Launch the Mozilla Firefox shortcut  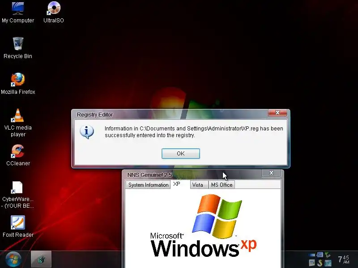[x=18, y=84]
